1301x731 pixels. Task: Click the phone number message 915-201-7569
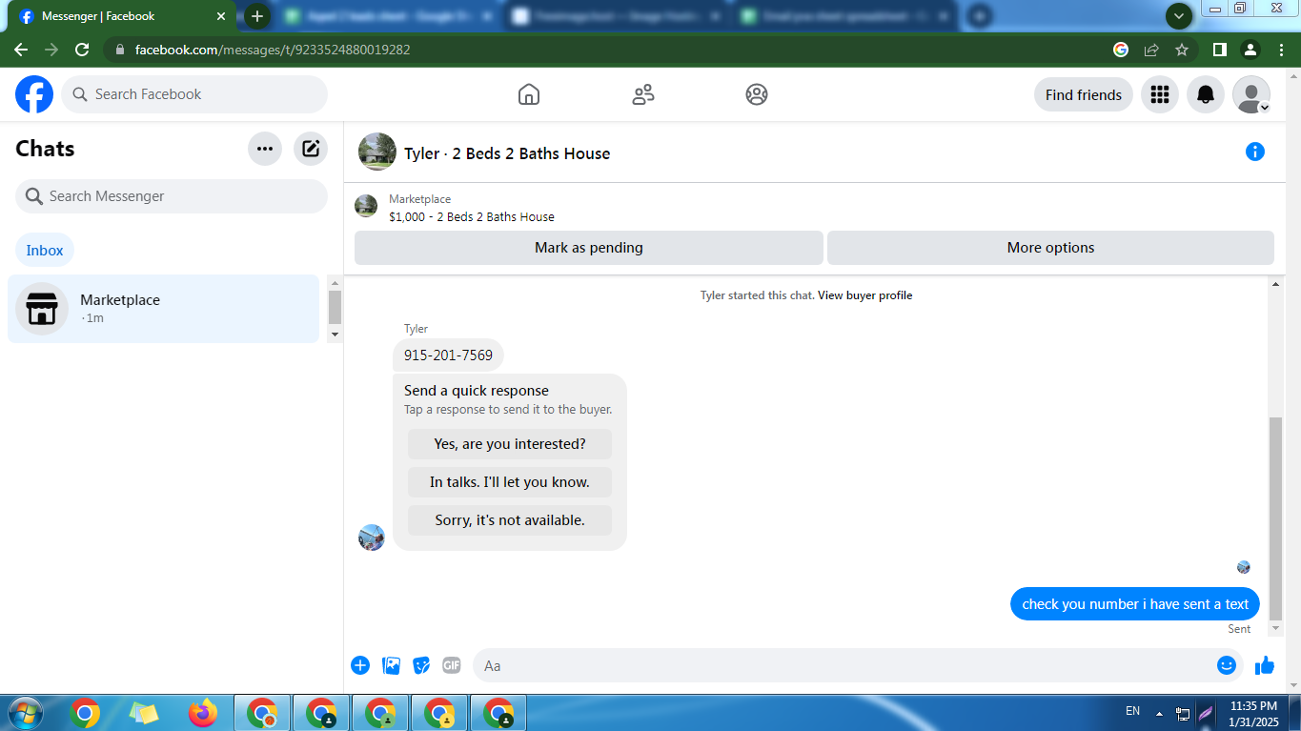pyautogui.click(x=448, y=355)
